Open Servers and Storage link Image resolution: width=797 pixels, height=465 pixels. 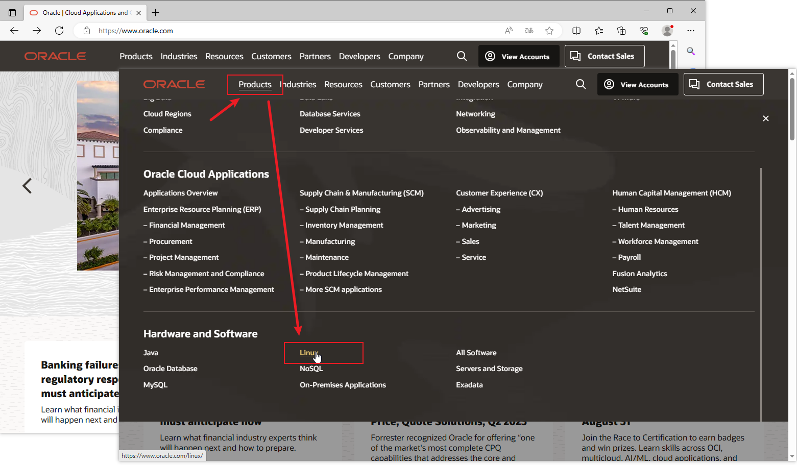(489, 369)
